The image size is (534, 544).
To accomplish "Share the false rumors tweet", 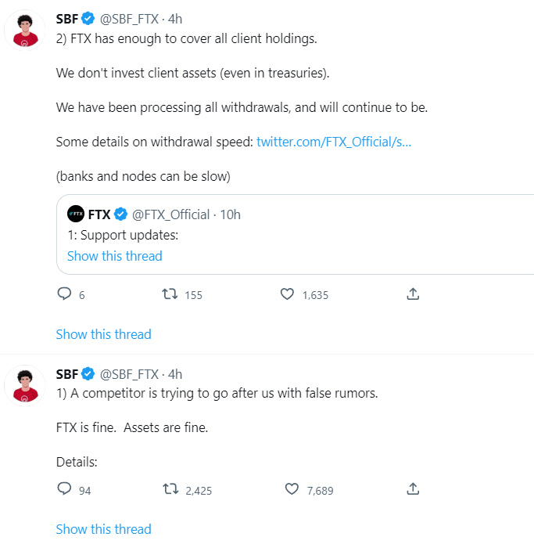I will pyautogui.click(x=414, y=489).
